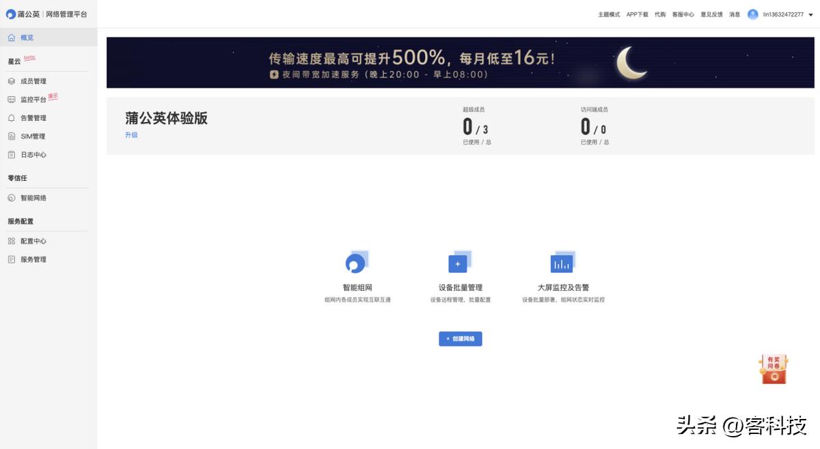Click the 智能组网 feature icon
The width and height of the screenshot is (820, 449).
coord(357,261)
